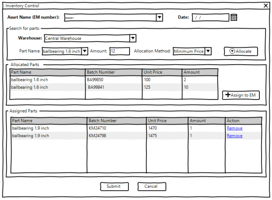The width and height of the screenshot is (272, 200).
Task: Click the Submit button
Action: 113,186
